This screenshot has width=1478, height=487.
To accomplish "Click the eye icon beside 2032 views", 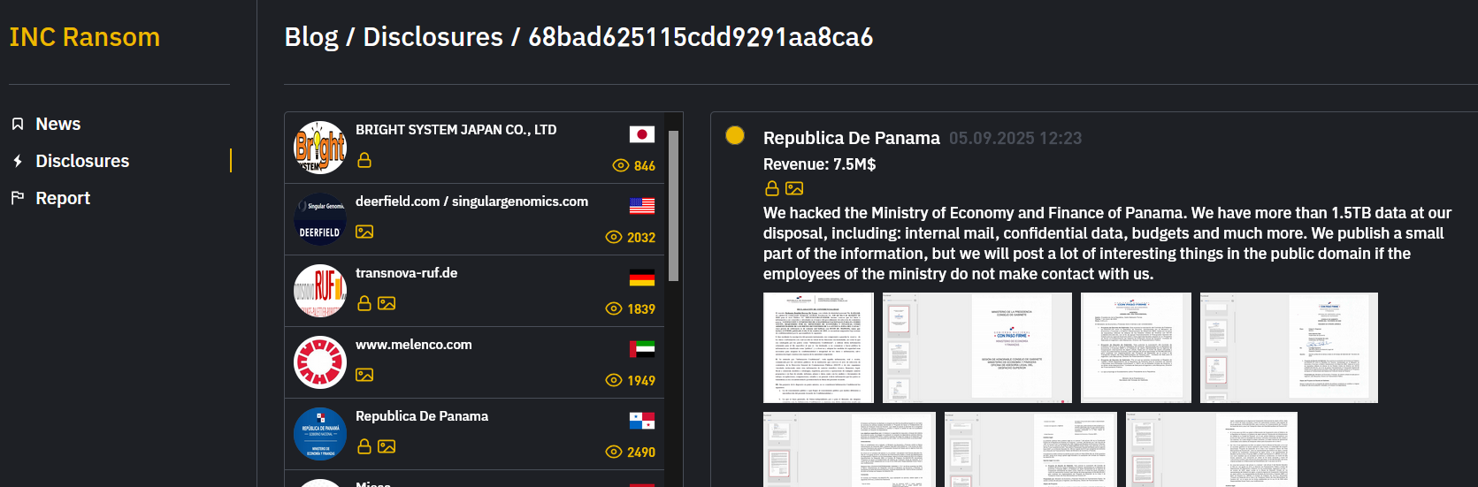I will 614,237.
